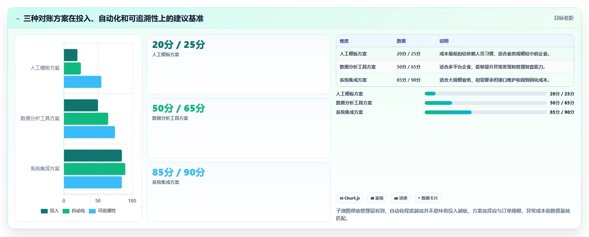Click the 表格 tag chip
This screenshot has height=237, width=589.
click(x=377, y=198)
